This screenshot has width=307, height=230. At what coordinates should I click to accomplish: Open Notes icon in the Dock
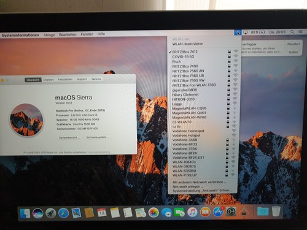[x=115, y=213]
